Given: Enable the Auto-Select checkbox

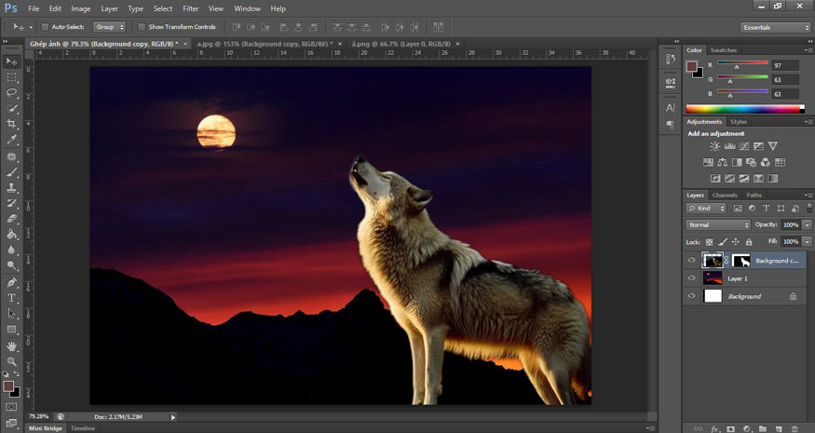Looking at the screenshot, I should 45,27.
